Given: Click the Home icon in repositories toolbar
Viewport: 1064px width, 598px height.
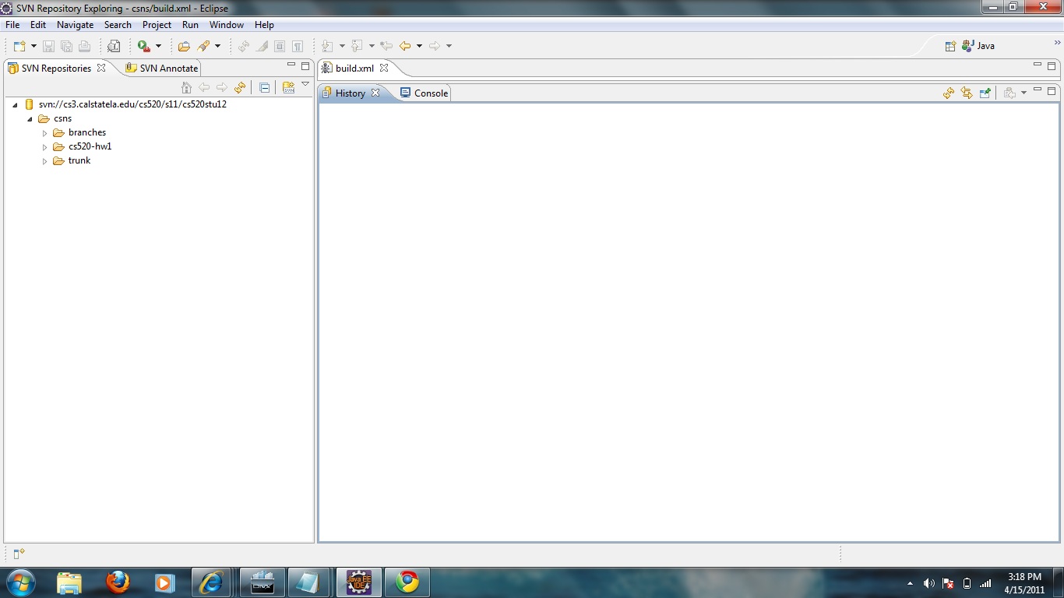Looking at the screenshot, I should [x=186, y=87].
